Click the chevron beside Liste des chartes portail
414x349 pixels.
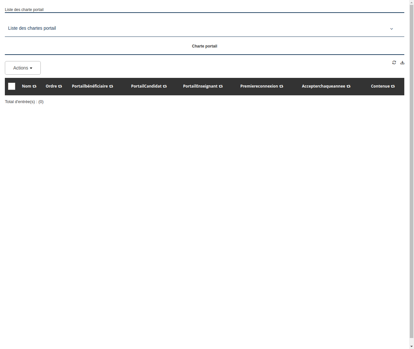(392, 29)
